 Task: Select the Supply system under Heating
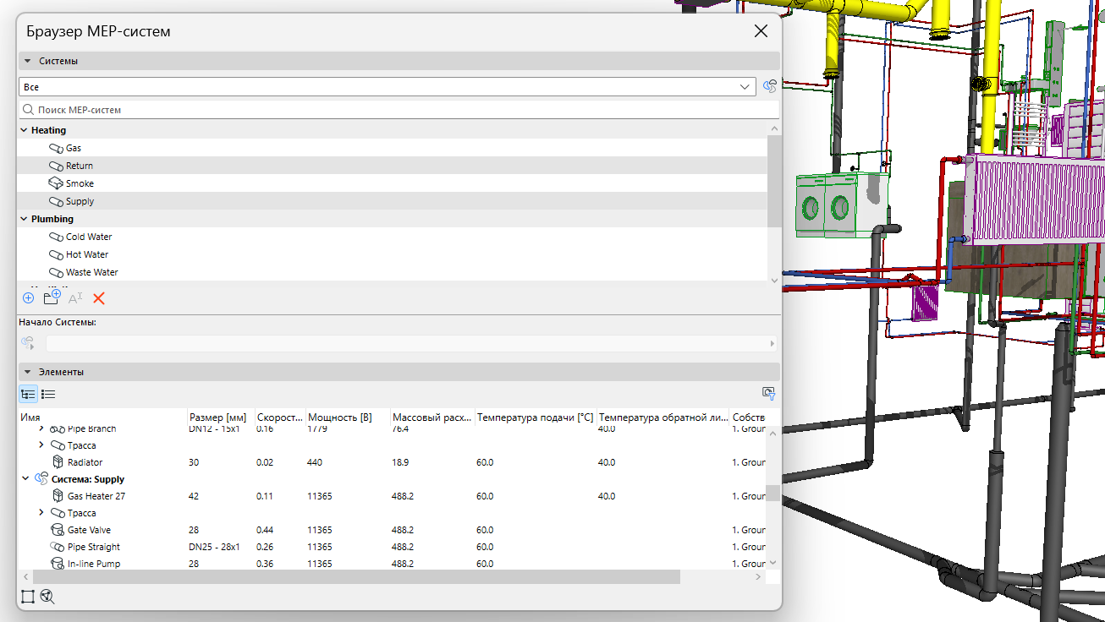(393, 201)
